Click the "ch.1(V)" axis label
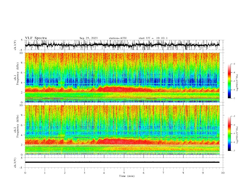Screen dimensions: 251x194 15,45
